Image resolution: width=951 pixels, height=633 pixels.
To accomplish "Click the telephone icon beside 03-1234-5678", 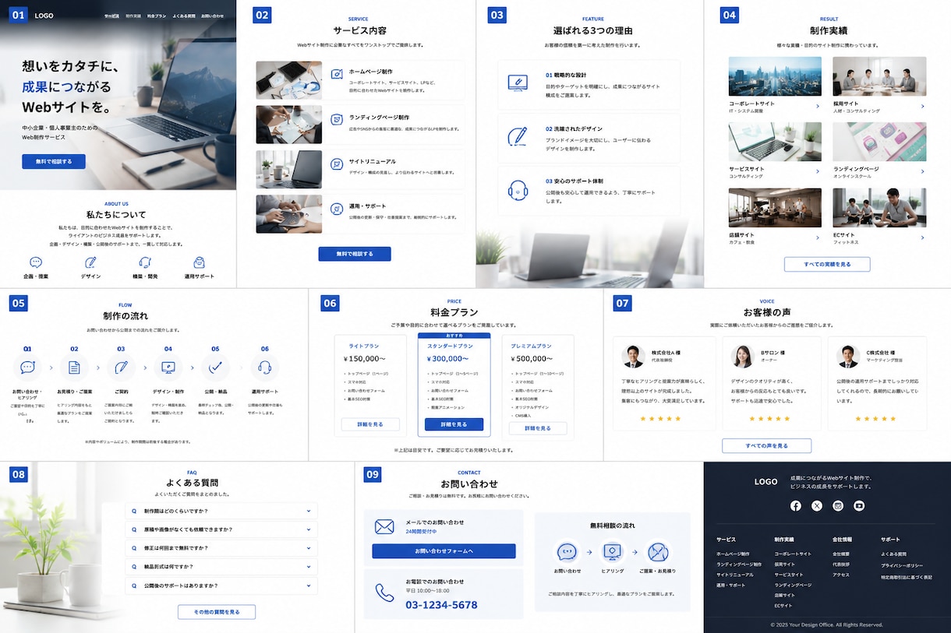I will [x=384, y=593].
